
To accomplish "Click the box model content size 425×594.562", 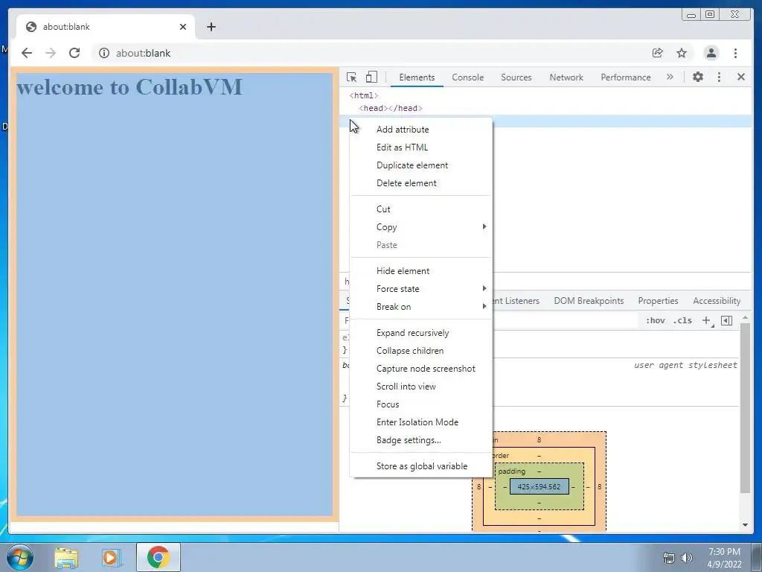I will [539, 486].
